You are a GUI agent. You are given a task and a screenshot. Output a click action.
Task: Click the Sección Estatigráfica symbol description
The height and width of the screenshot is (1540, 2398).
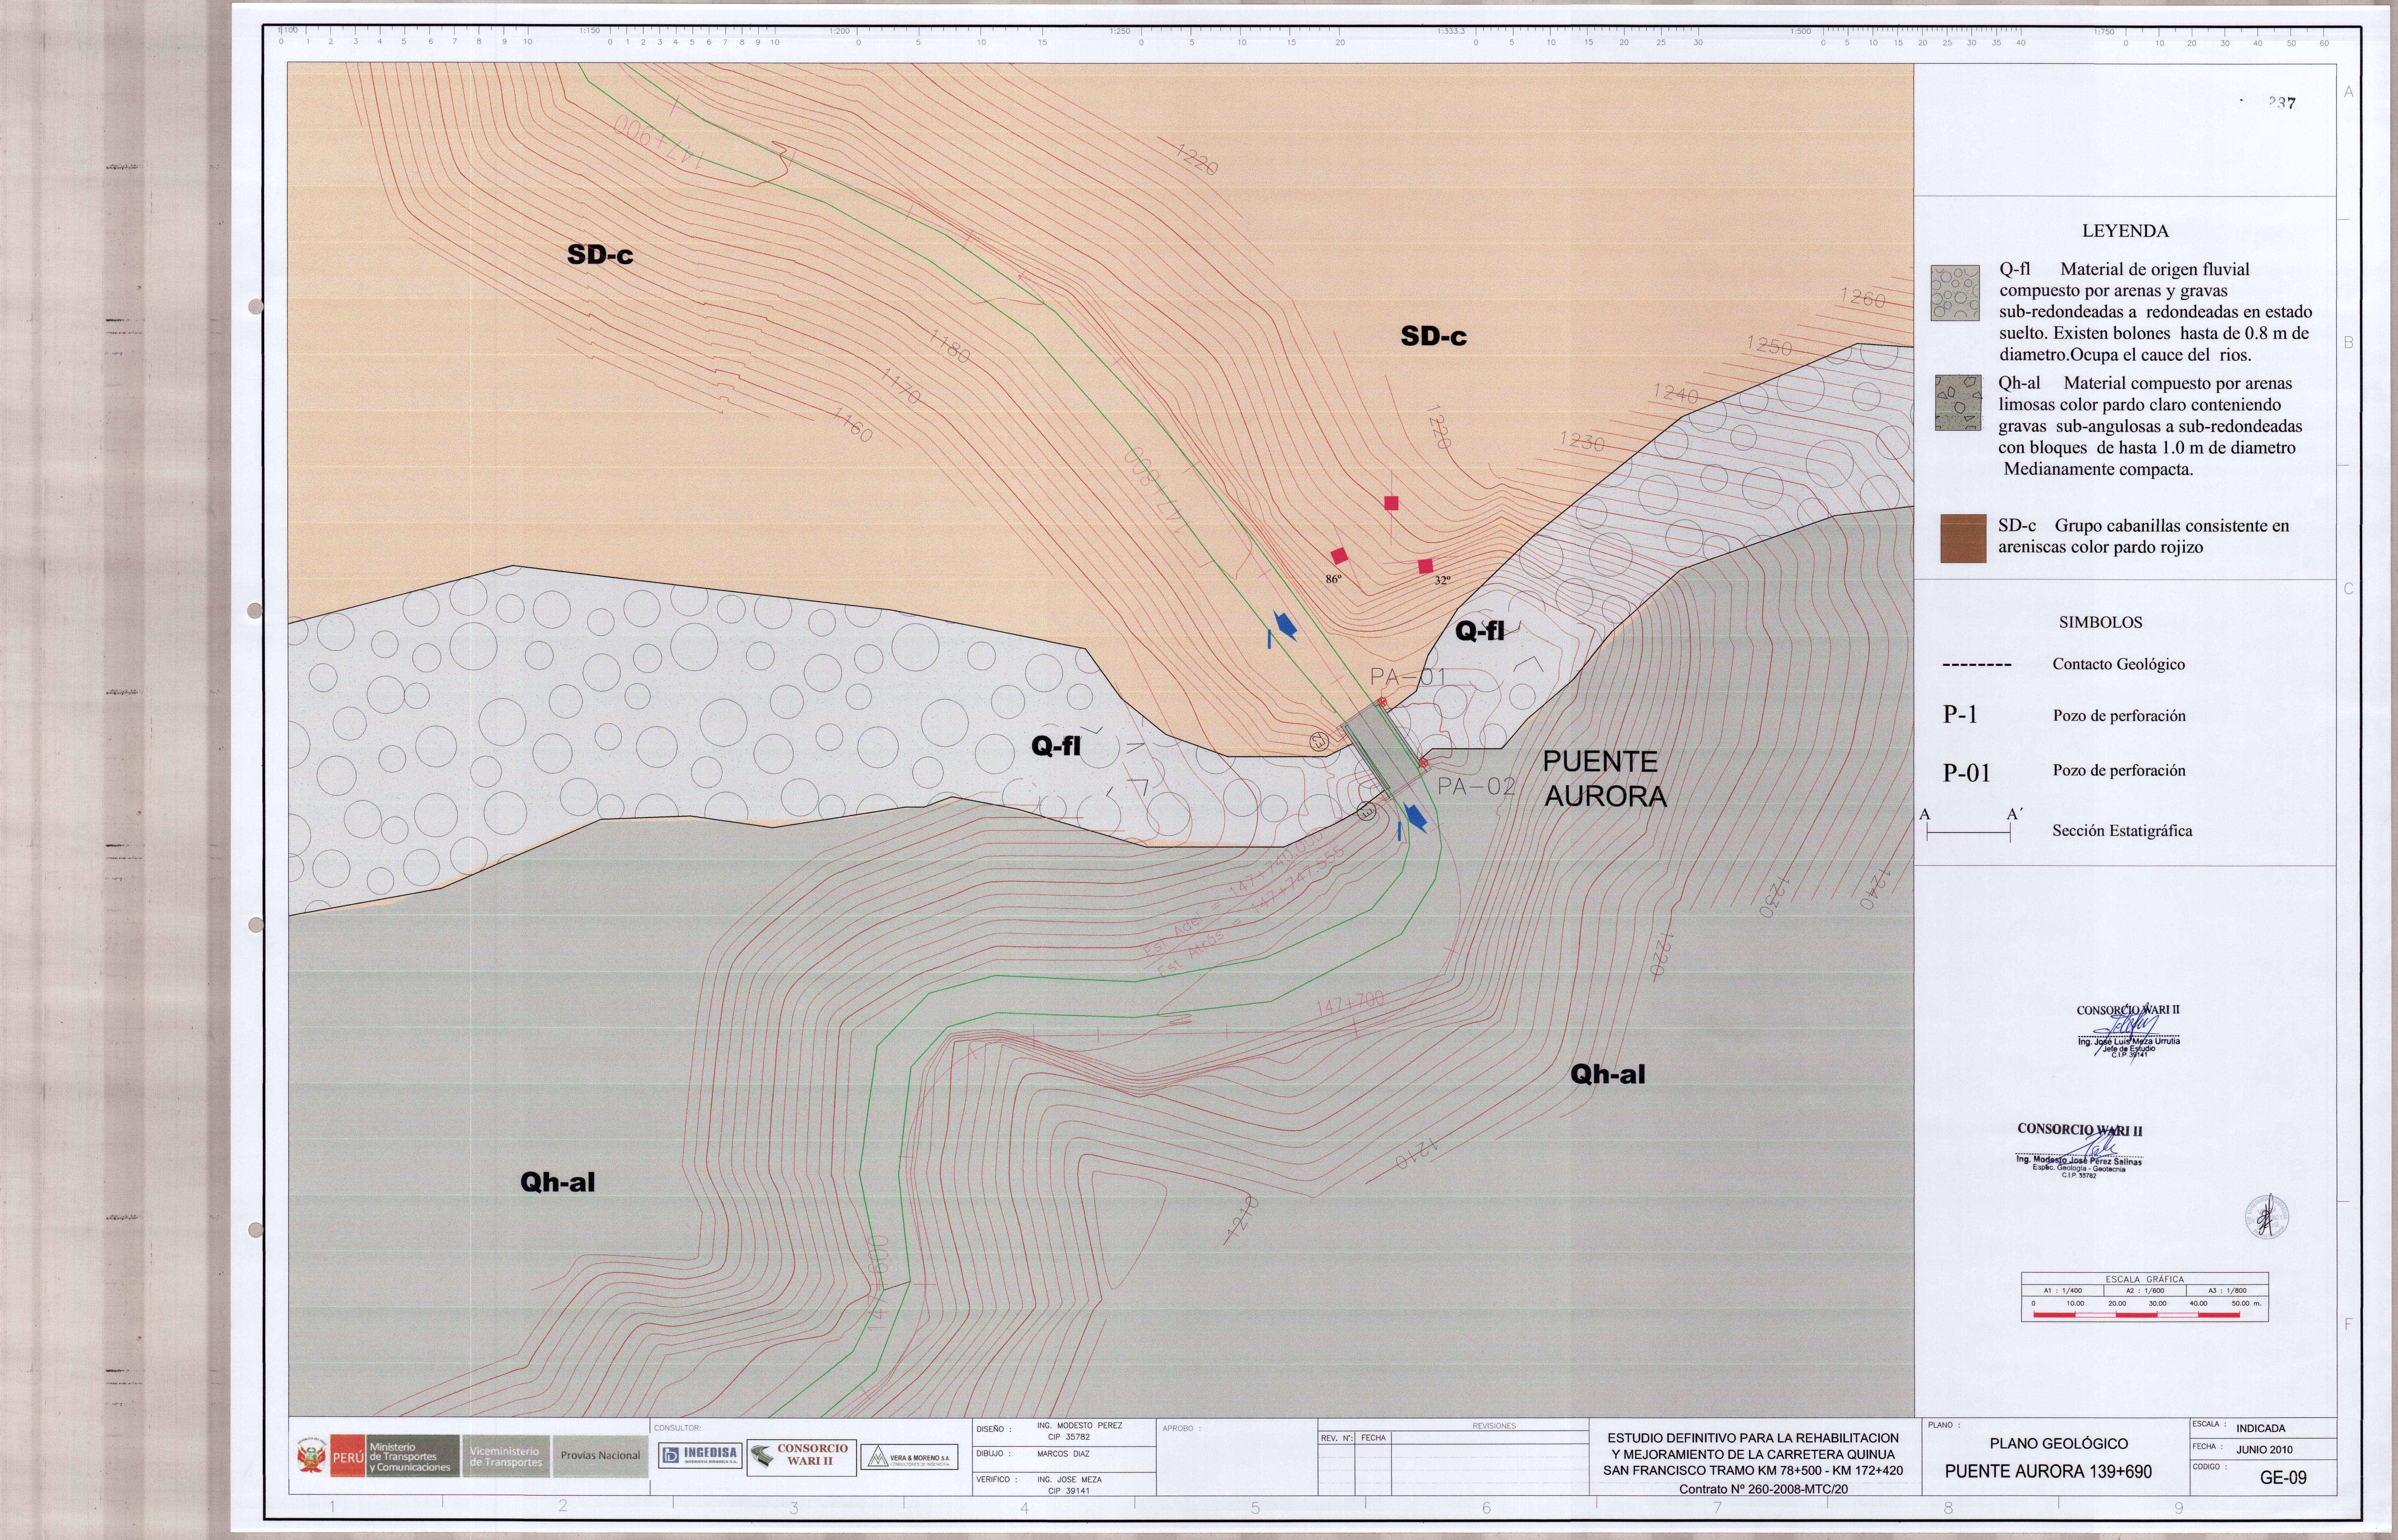click(x=2122, y=831)
